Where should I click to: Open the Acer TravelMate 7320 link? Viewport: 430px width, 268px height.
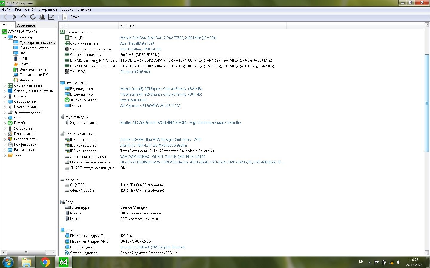point(137,43)
